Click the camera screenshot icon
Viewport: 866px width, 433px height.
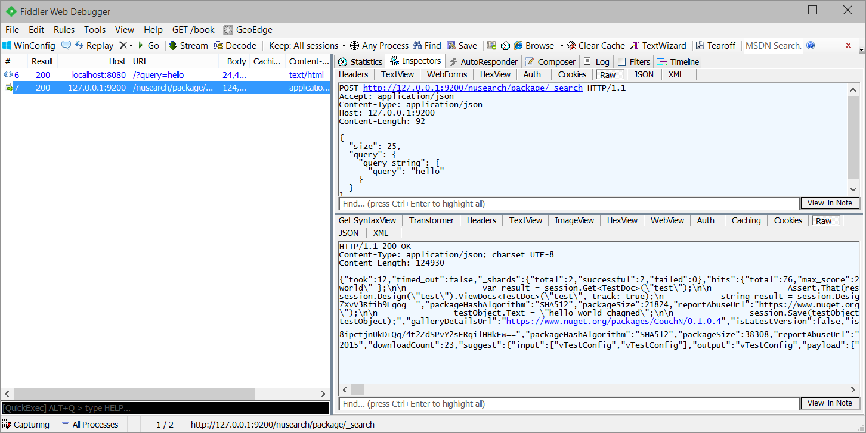click(491, 45)
